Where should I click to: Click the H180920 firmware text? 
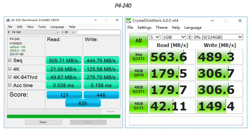coord(16,43)
